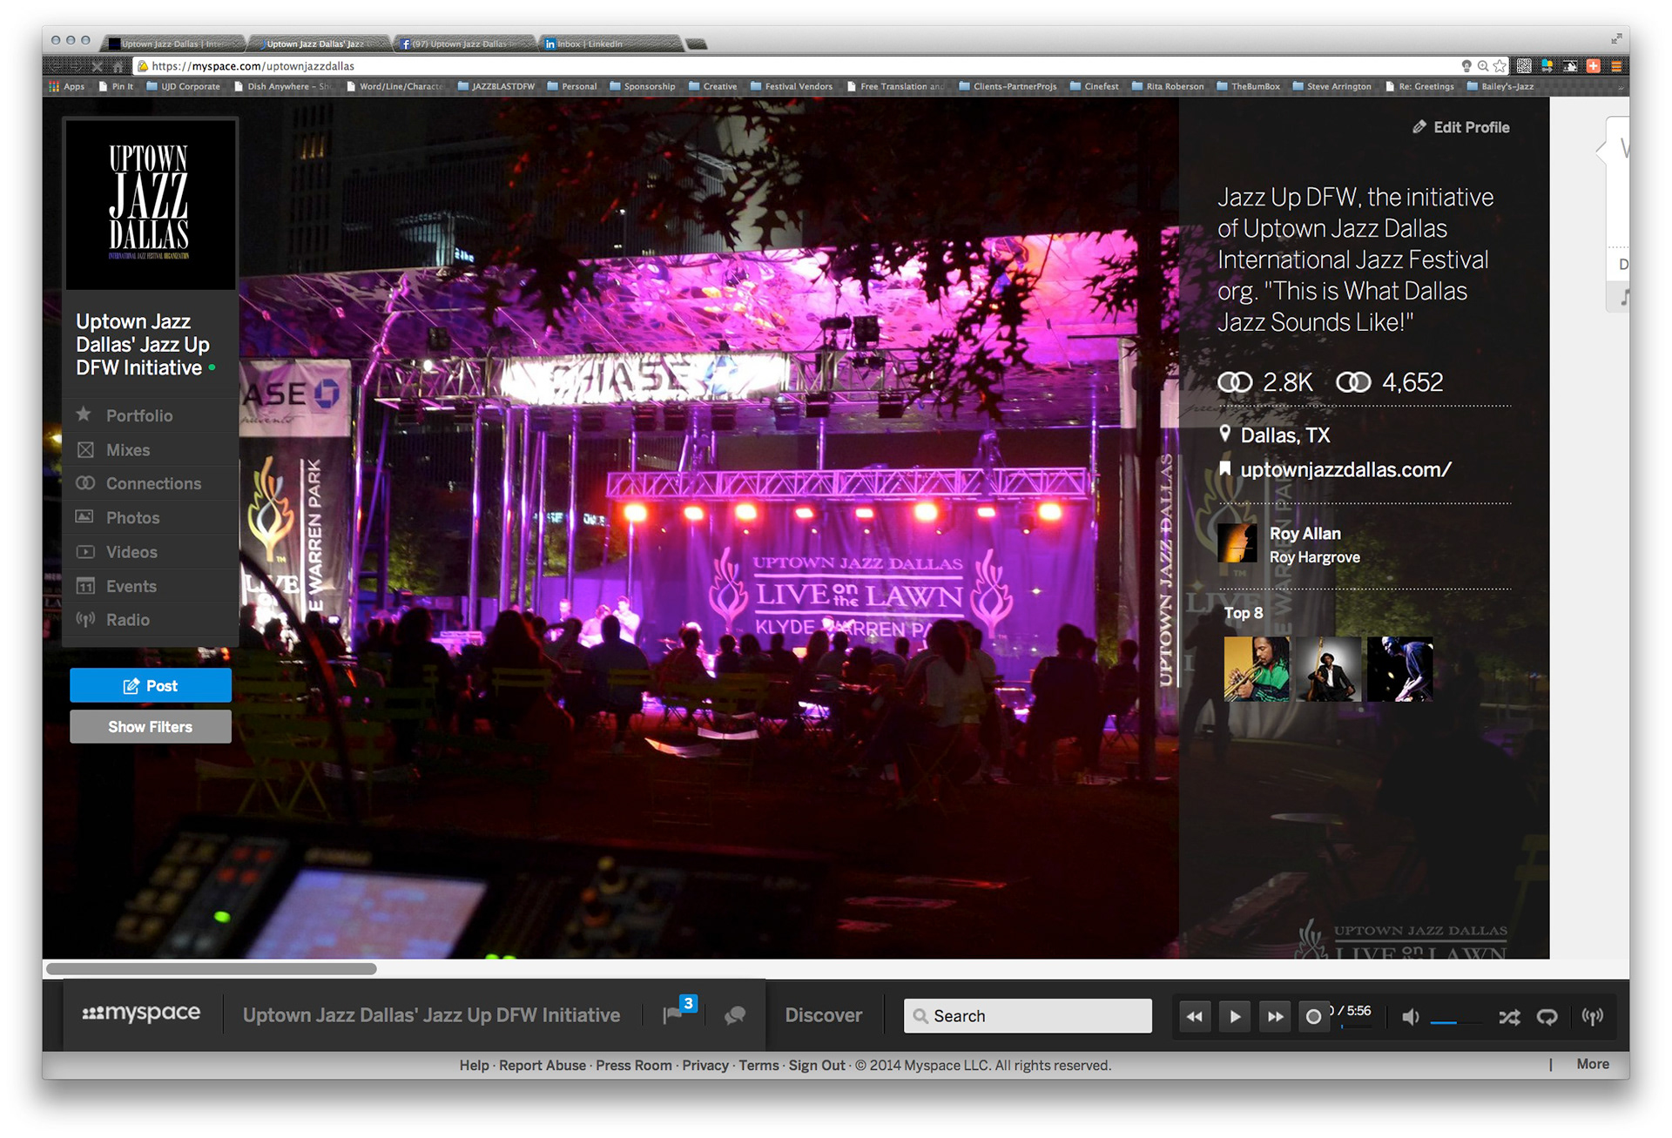Open the Discover menu

tap(823, 1015)
